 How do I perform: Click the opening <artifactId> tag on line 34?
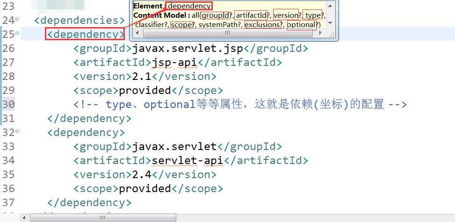pos(112,161)
